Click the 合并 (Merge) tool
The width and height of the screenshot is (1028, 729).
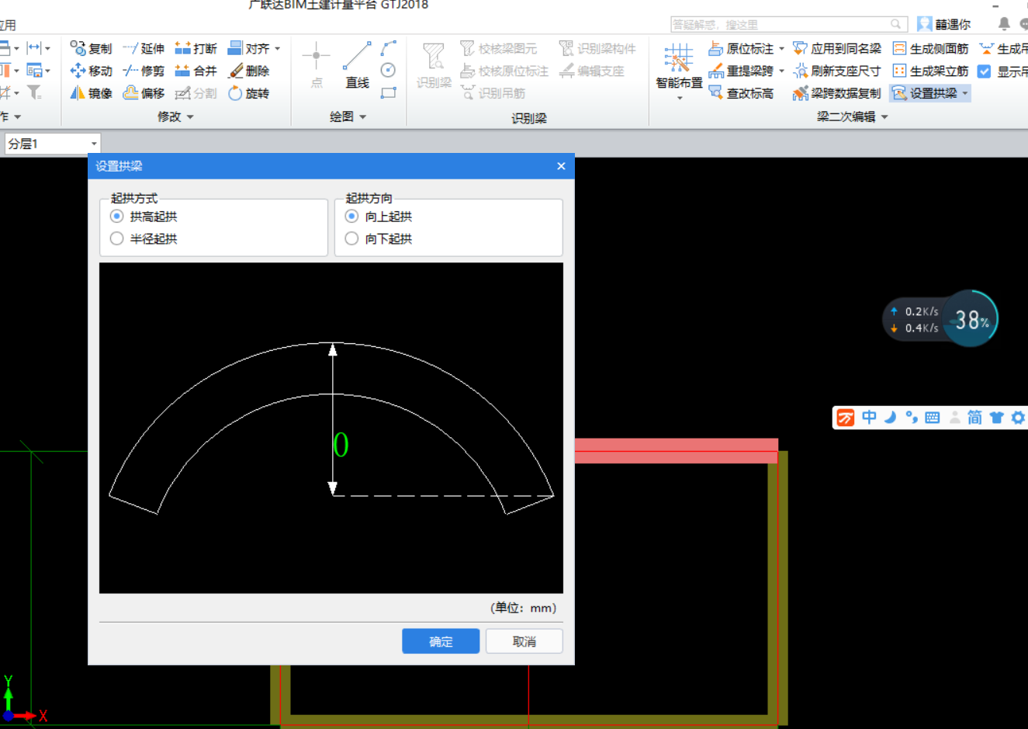click(196, 71)
